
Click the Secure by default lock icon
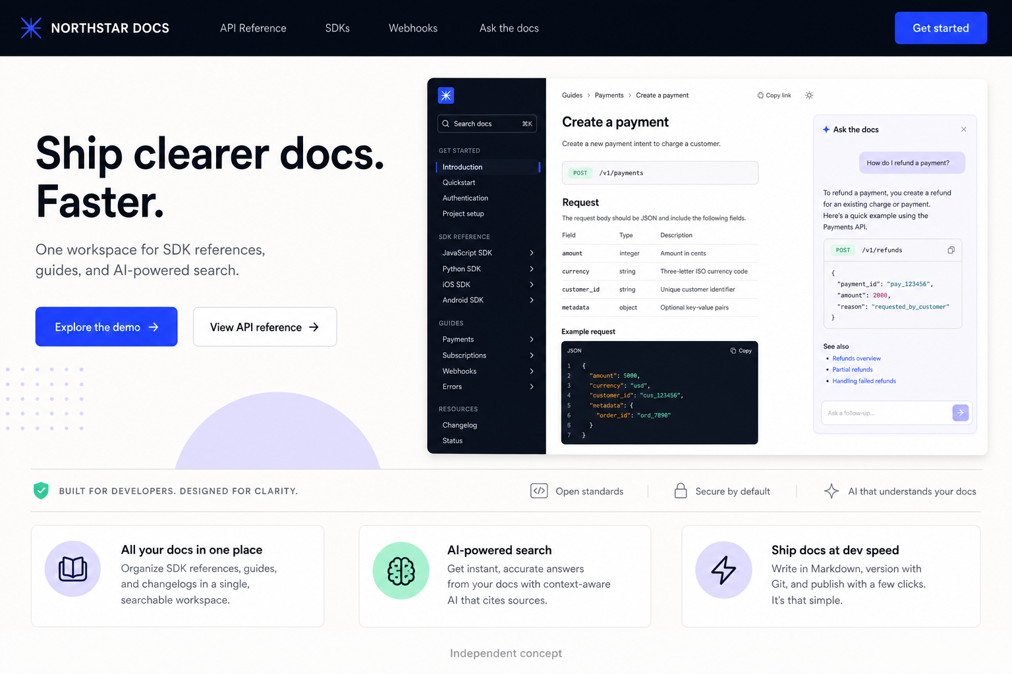click(681, 491)
